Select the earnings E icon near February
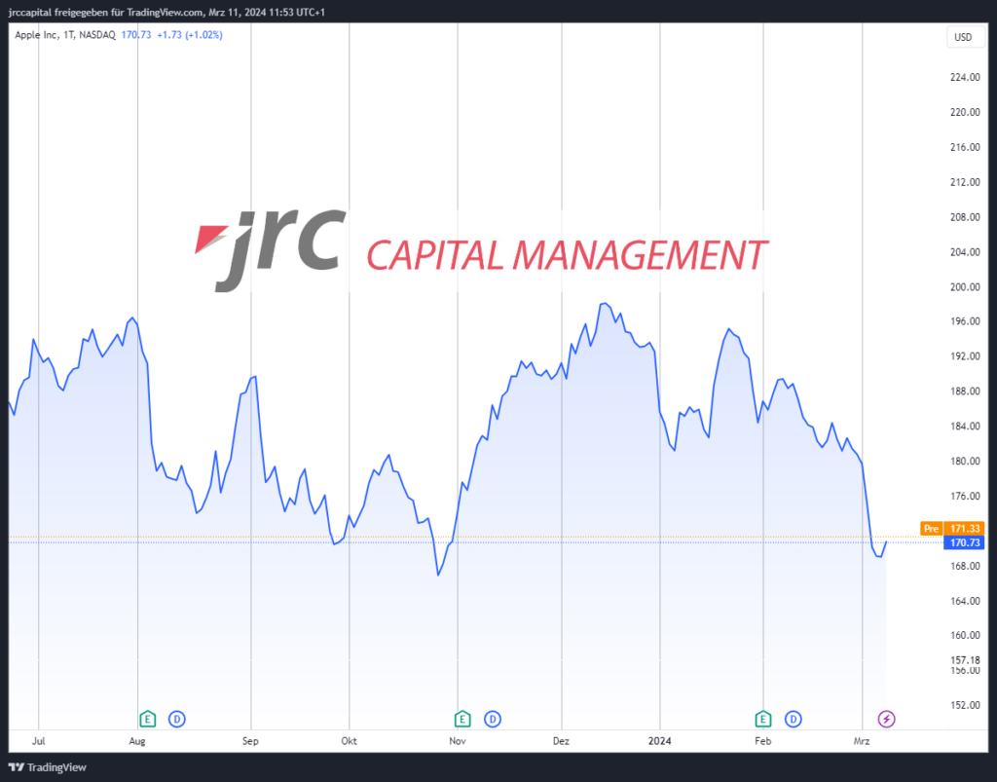 click(x=763, y=719)
